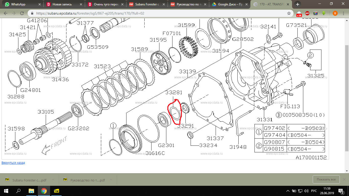Open the notification center with 2 alerts
The image size is (349, 196).
(341, 191)
